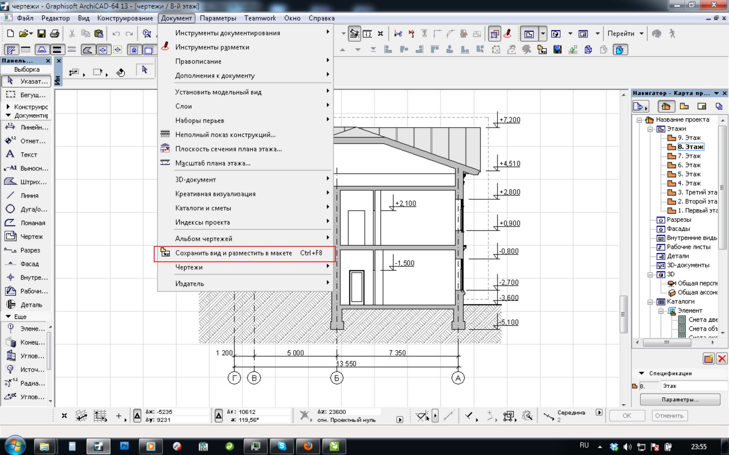Select the Текст tool in the toolbox
Screen dimensions: 729x455
pyautogui.click(x=27, y=155)
